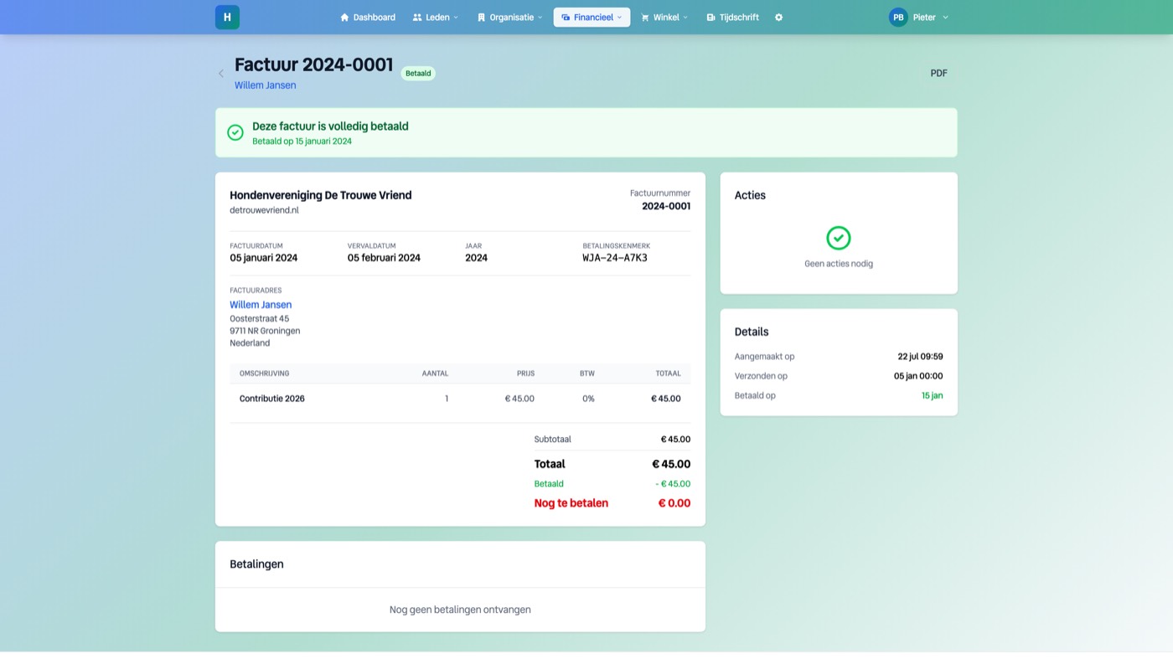Open the settings gear icon in navbar
Image resolution: width=1173 pixels, height=659 pixels.
coord(778,17)
